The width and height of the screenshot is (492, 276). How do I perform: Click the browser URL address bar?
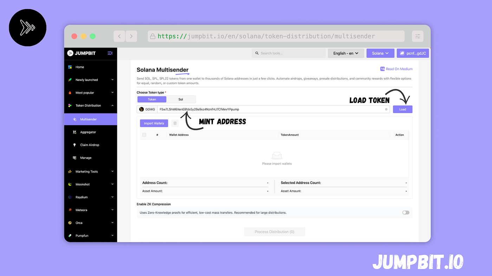coord(276,36)
